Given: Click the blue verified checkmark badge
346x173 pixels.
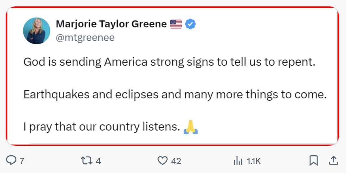Looking at the screenshot, I should [190, 24].
